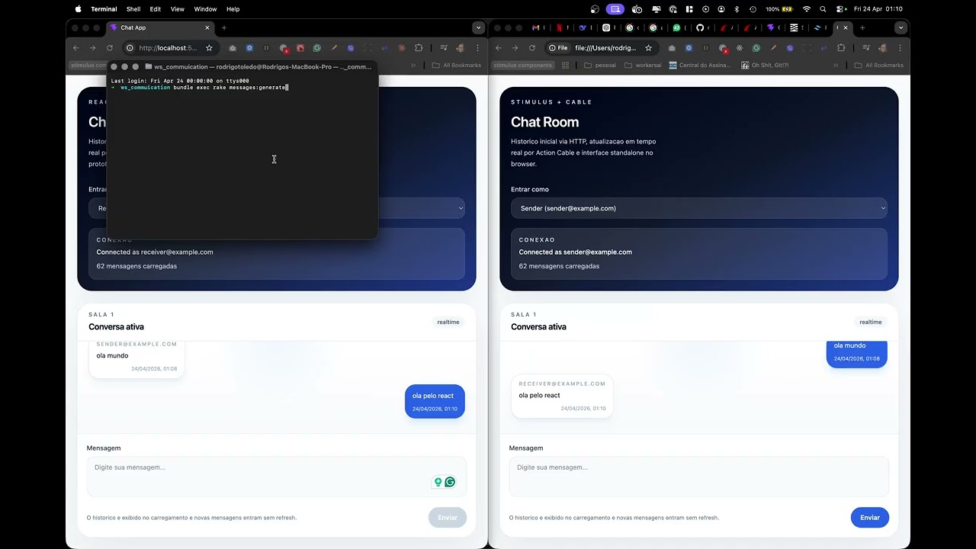The image size is (976, 549).
Task: Click the Enviar button in right chat
Action: (x=870, y=518)
